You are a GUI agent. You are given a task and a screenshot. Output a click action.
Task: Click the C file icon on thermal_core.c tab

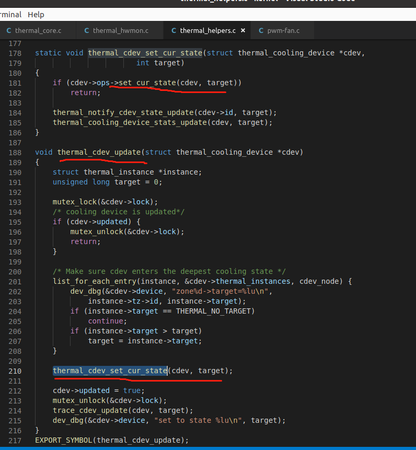tap(9, 31)
